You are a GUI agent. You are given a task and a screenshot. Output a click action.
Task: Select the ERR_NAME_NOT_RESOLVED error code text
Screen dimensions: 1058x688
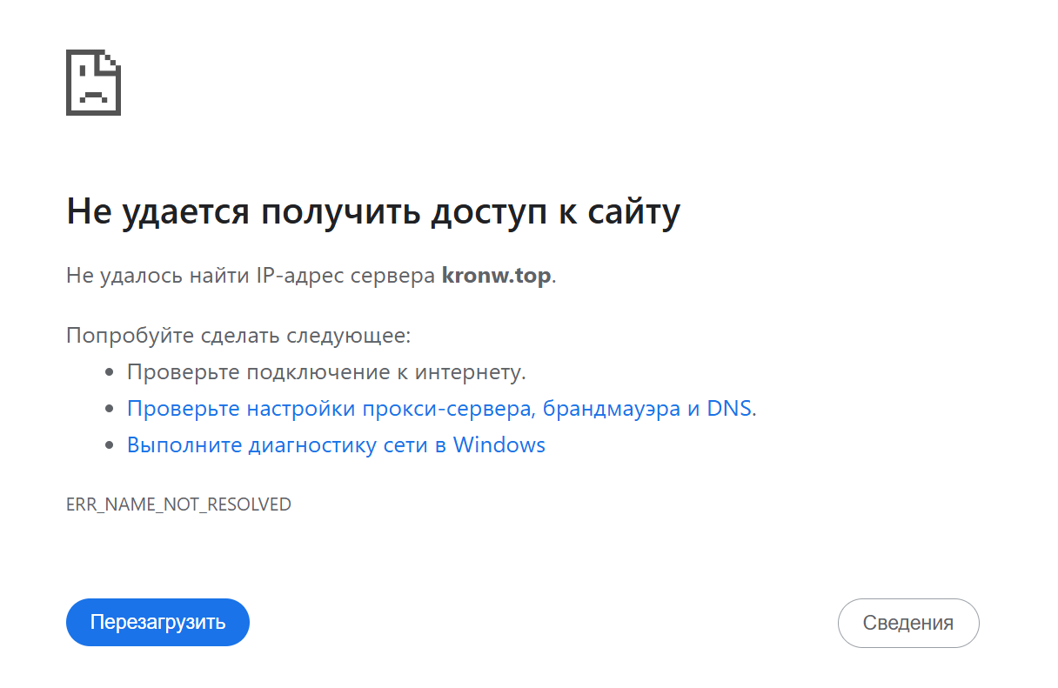tap(178, 504)
